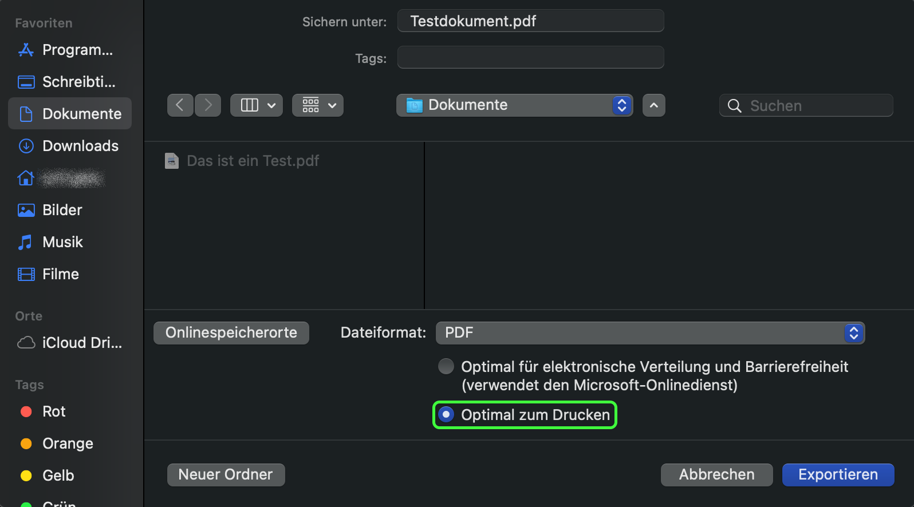Viewport: 914px width, 507px height.
Task: Click the Suchen search field
Action: [813, 106]
